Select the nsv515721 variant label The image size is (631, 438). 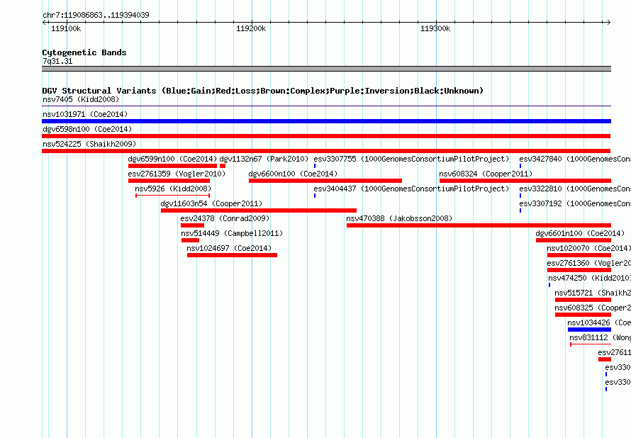coord(593,293)
